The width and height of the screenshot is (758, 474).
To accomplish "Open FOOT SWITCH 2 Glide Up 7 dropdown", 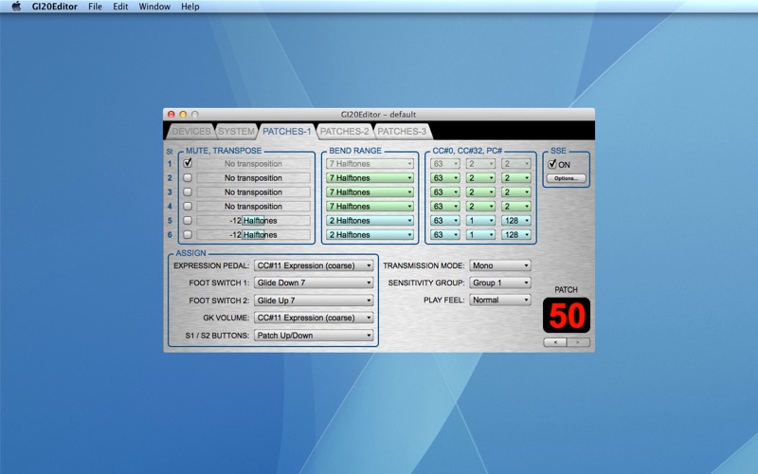I will click(314, 301).
